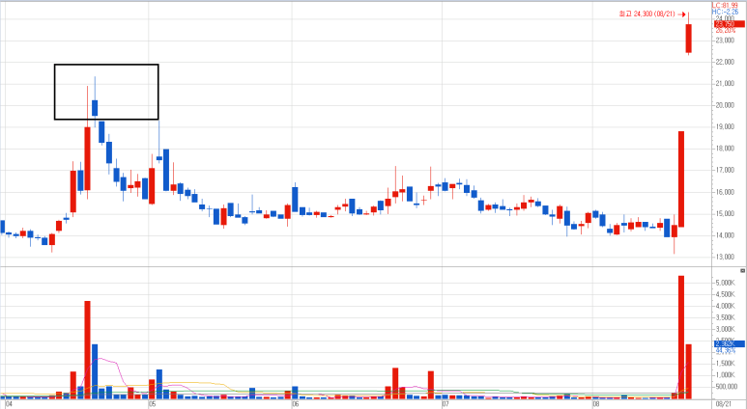The width and height of the screenshot is (747, 409).
Task: Click the 15,000 price axis label
Action: coord(725,213)
